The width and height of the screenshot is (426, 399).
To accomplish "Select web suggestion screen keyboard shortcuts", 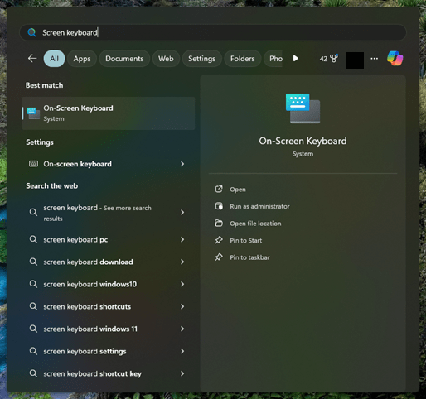I will (x=109, y=306).
